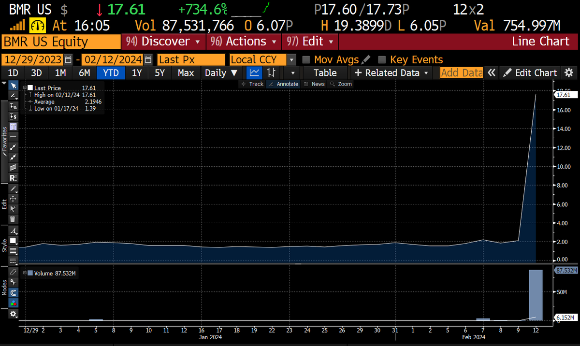
Task: Toggle the Track crosshair mode
Action: [x=252, y=84]
